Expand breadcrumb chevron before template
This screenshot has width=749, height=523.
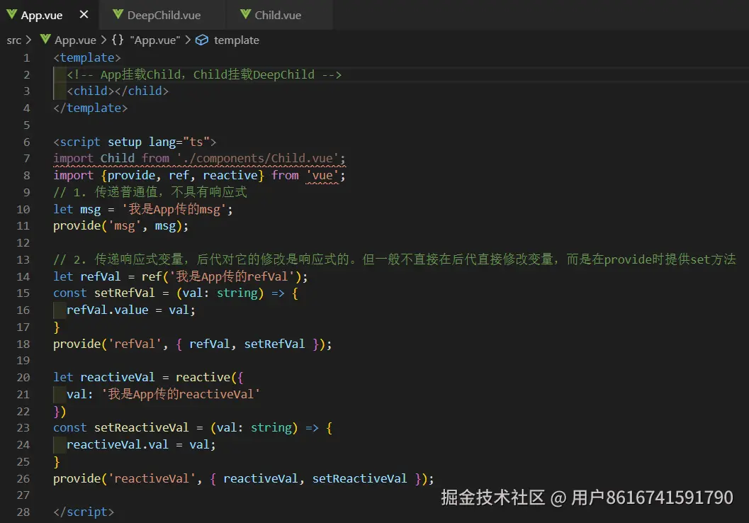coord(188,40)
